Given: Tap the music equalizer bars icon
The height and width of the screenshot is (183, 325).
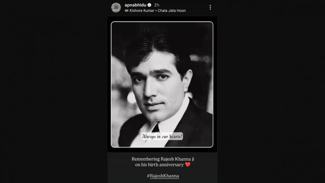Looking at the screenshot, I should point(126,11).
